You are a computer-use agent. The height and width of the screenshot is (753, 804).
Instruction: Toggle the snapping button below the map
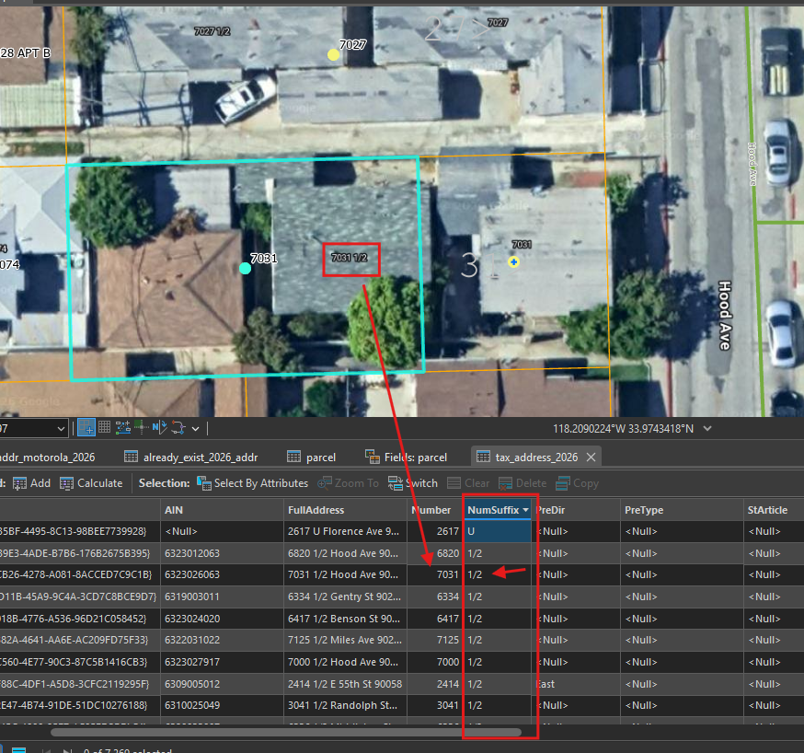[86, 427]
